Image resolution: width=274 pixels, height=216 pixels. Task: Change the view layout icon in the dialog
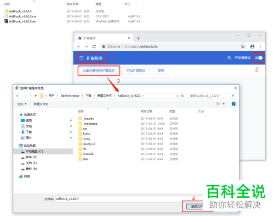218,104
